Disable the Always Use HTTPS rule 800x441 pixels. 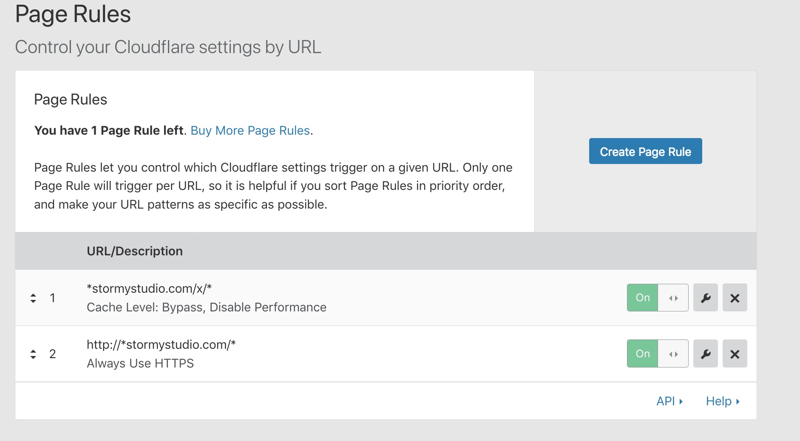(643, 354)
